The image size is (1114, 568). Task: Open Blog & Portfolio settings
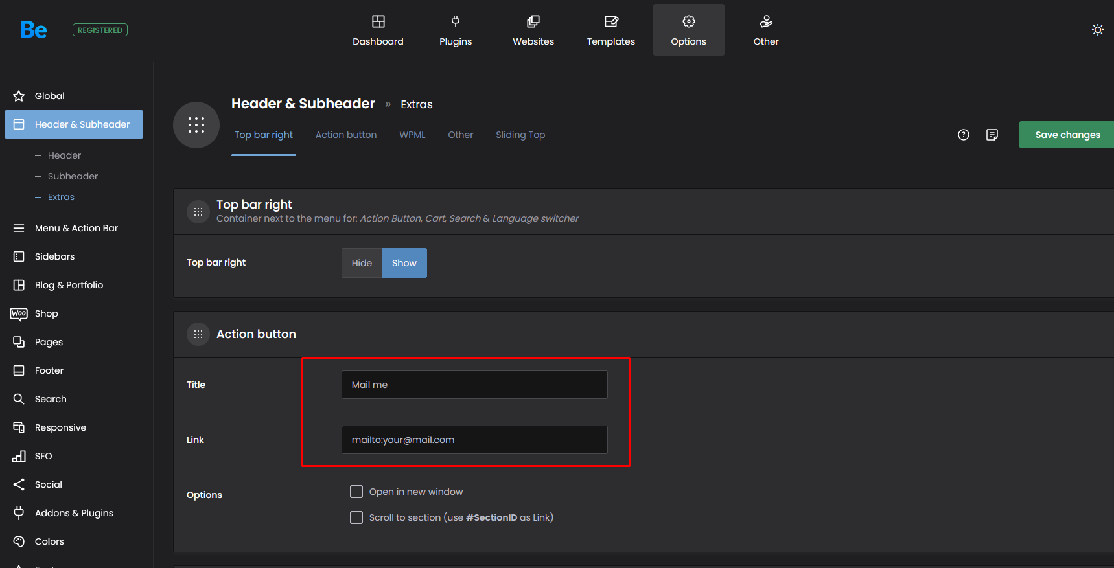tap(74, 285)
